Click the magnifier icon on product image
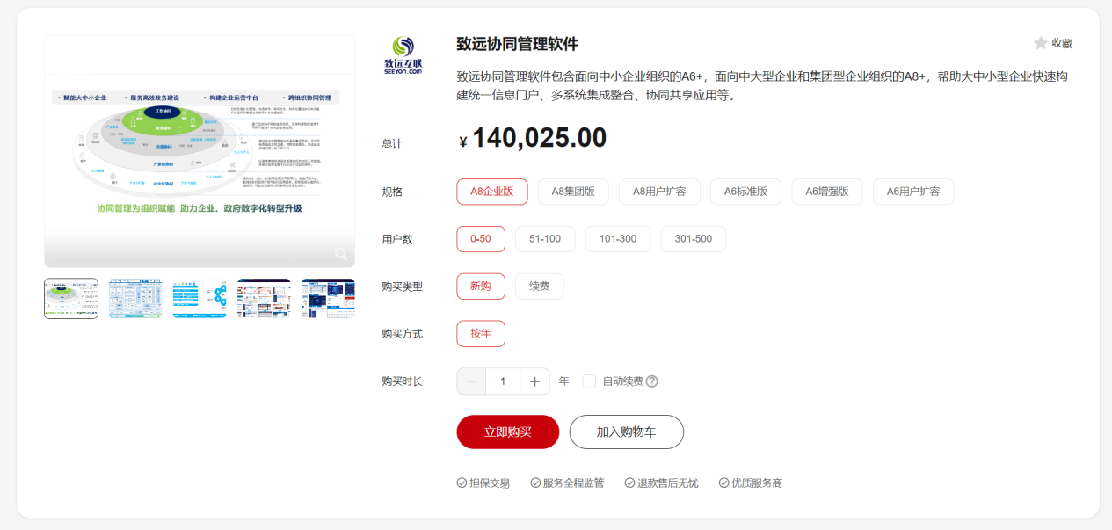The image size is (1112, 530). pos(341,254)
